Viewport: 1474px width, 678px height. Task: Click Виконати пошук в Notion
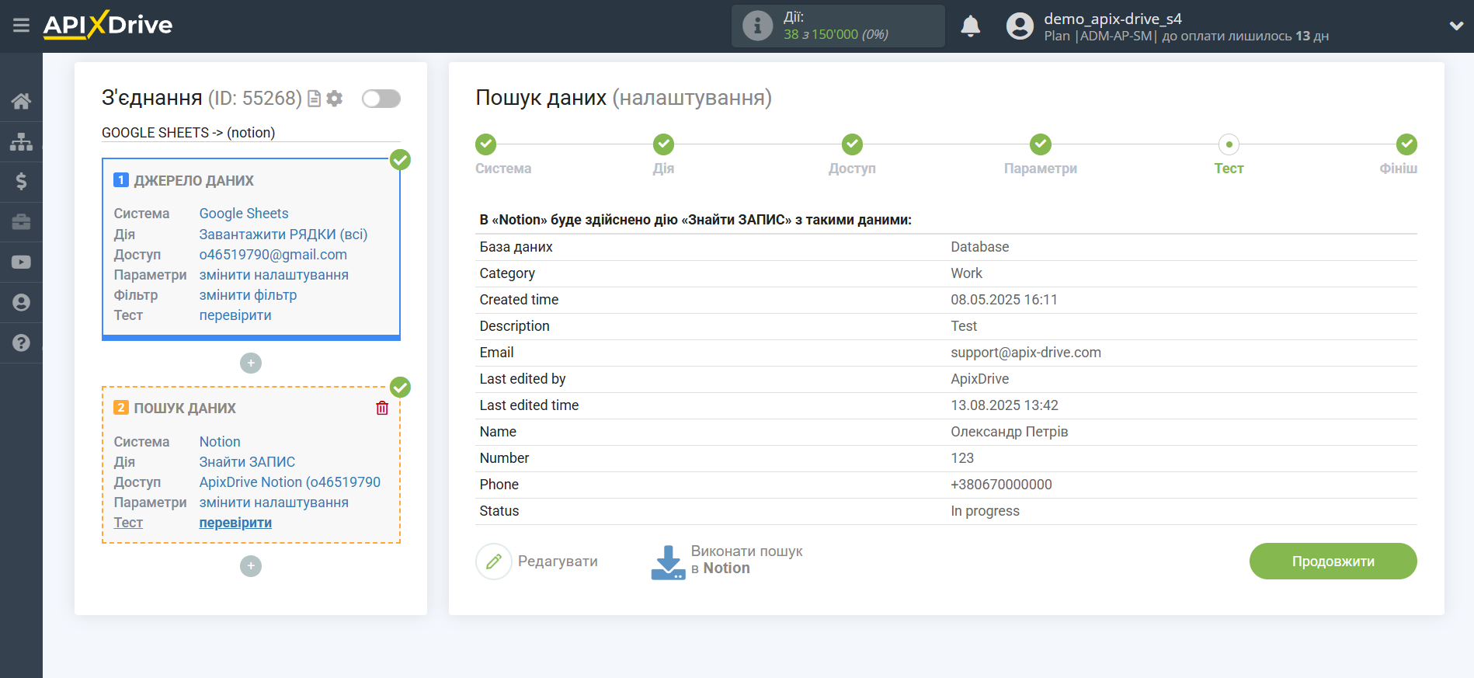tap(747, 560)
